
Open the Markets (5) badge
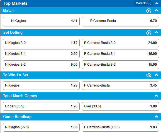click(143, 3)
